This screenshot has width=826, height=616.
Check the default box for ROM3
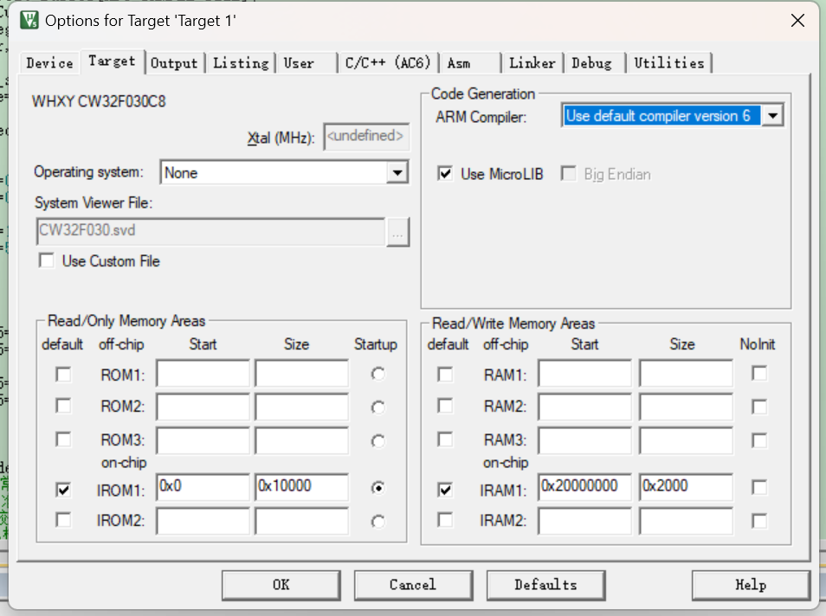click(63, 440)
